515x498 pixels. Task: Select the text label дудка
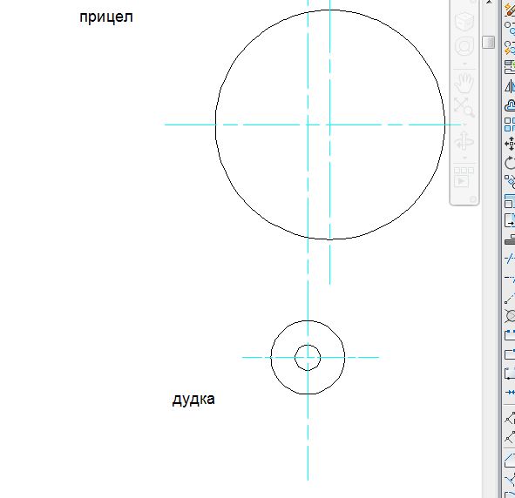click(193, 400)
